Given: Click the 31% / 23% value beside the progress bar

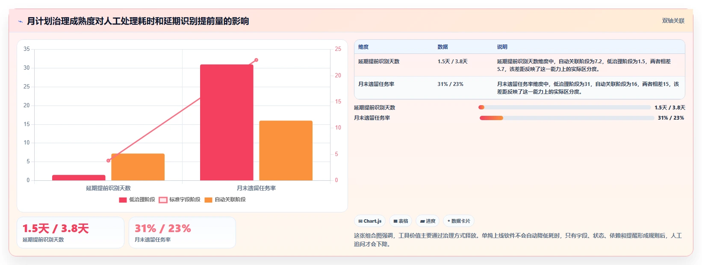Looking at the screenshot, I should [x=671, y=118].
